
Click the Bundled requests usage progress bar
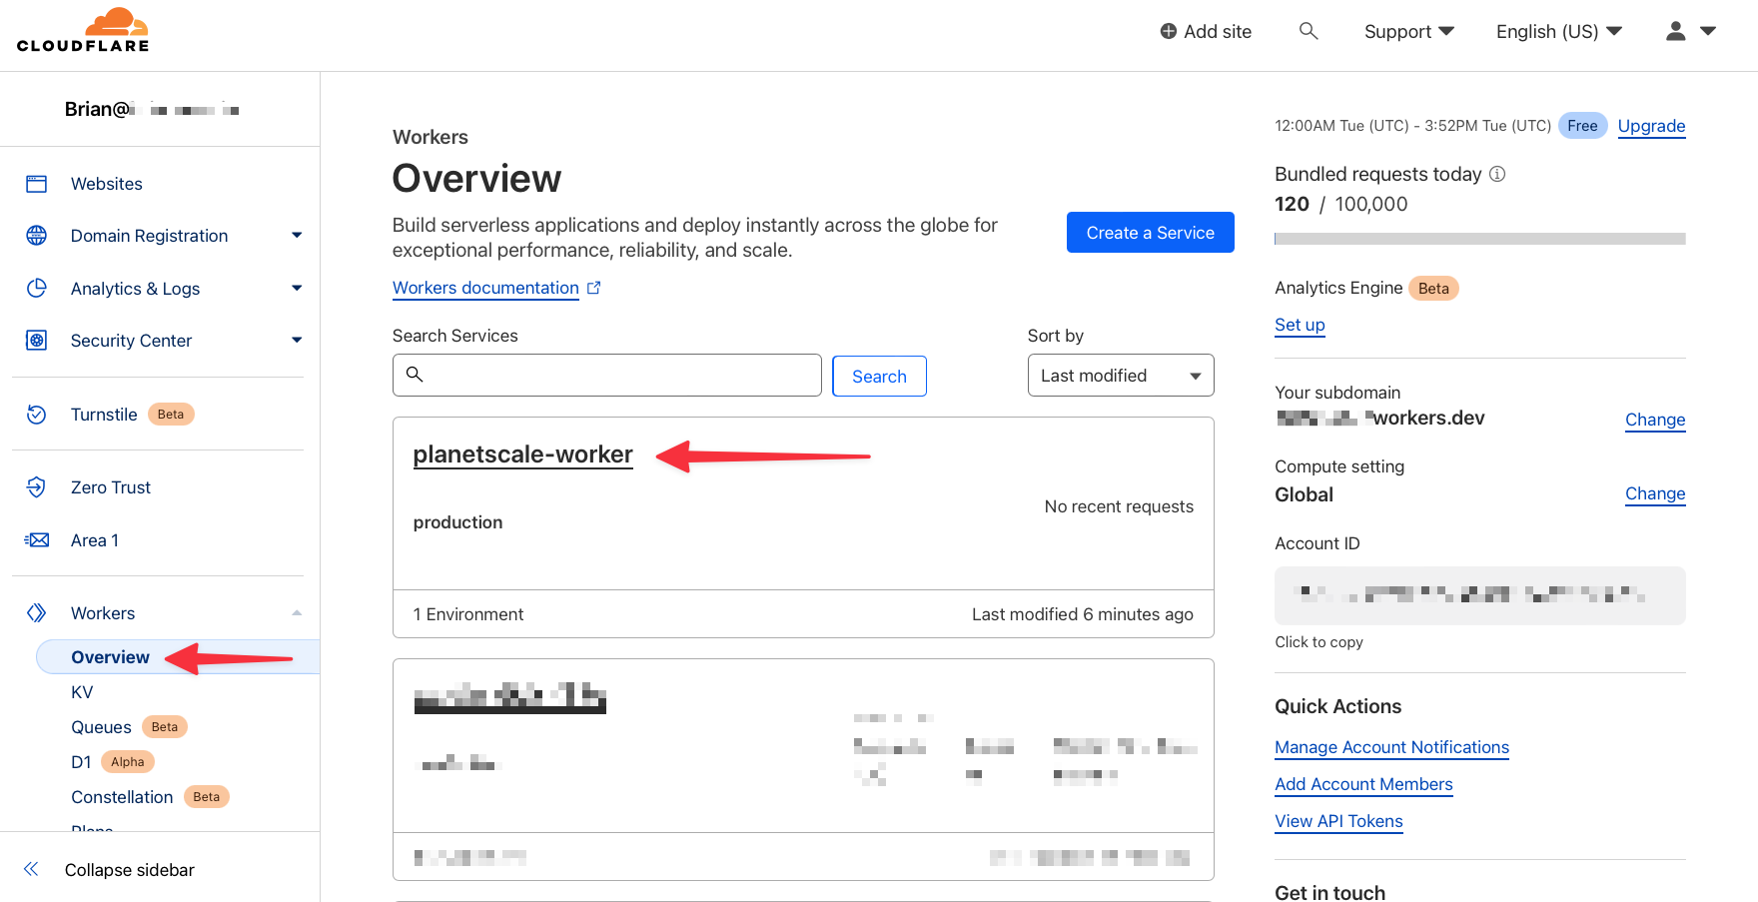1480,239
